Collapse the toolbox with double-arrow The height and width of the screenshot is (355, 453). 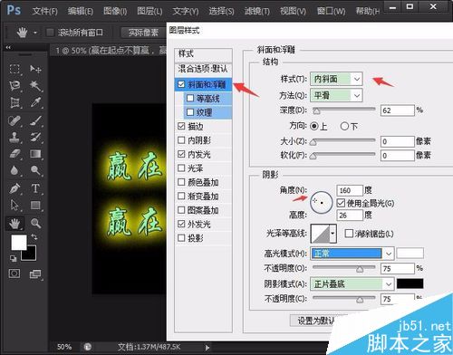pos(8,47)
